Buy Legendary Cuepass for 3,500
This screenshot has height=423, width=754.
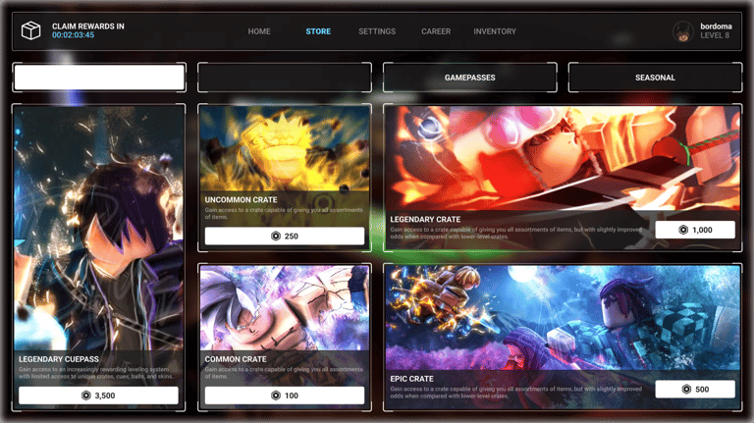point(98,396)
